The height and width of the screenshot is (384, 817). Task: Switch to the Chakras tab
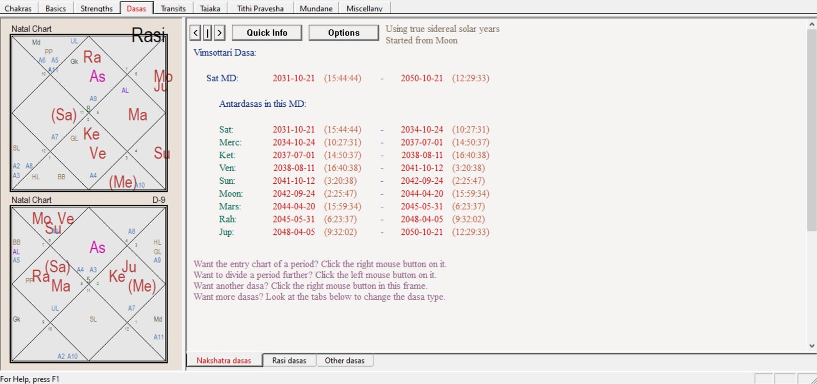point(18,8)
